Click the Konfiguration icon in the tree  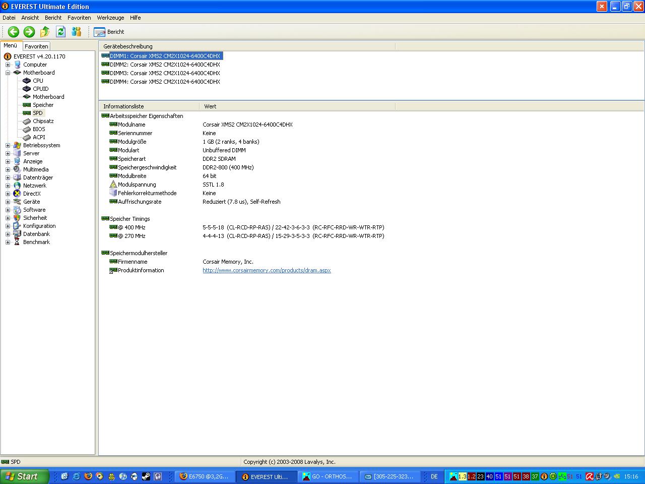[17, 226]
